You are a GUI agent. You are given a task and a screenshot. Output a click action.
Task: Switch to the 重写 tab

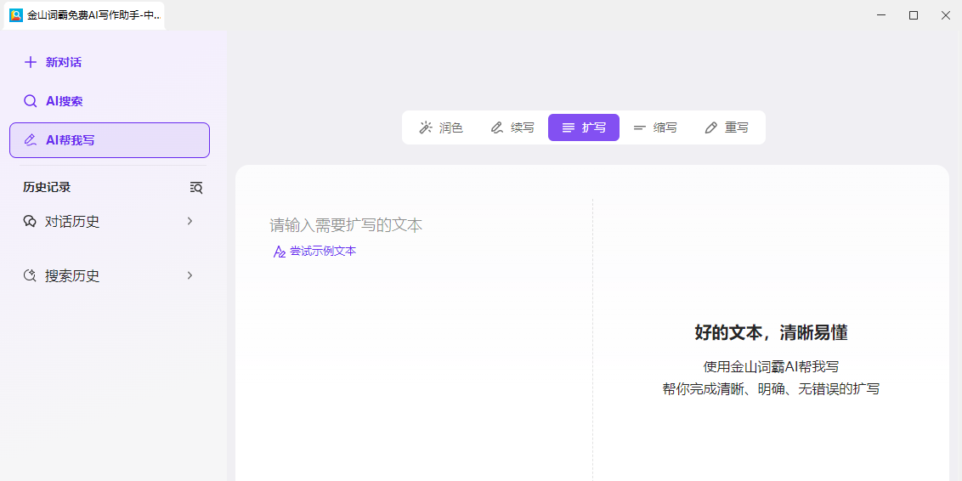pos(727,127)
